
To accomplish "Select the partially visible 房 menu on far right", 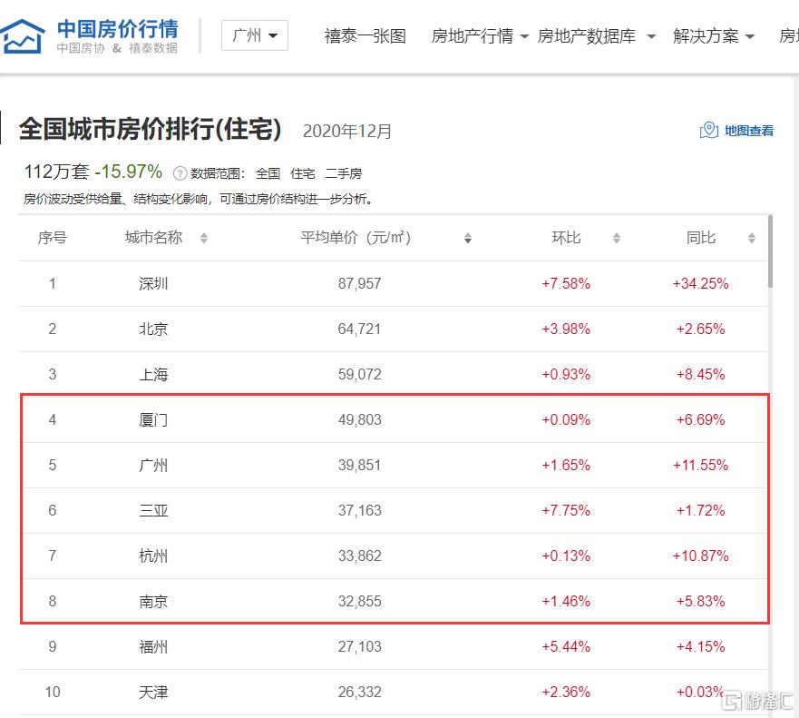I will 790,36.
